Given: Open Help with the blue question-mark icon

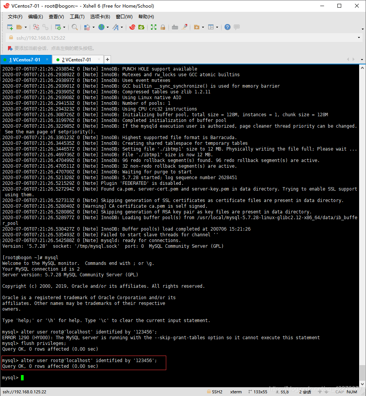Looking at the screenshot, I should coord(228,27).
